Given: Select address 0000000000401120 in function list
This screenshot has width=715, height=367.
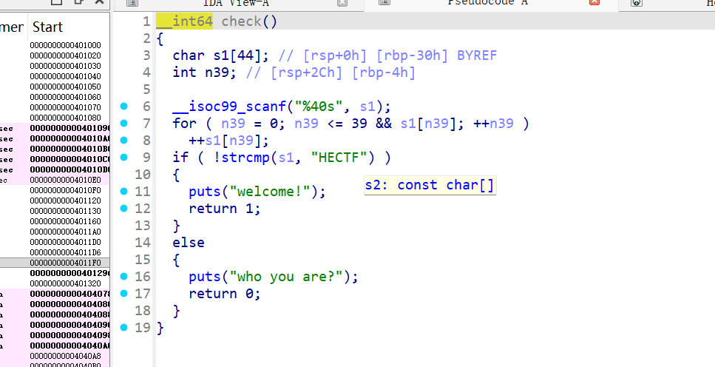Looking at the screenshot, I should 66,201.
